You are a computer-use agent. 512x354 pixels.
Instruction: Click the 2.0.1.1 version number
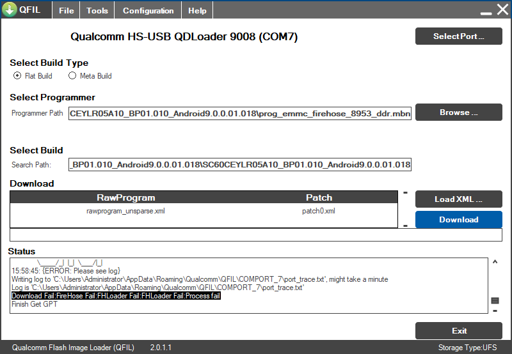point(161,348)
